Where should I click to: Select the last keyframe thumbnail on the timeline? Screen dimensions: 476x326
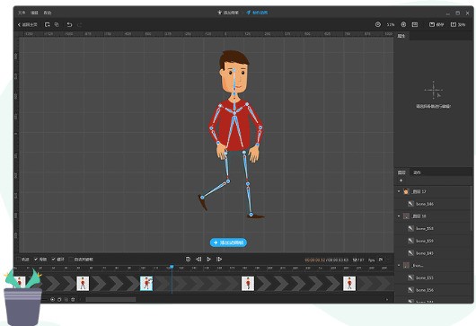[x=349, y=283]
